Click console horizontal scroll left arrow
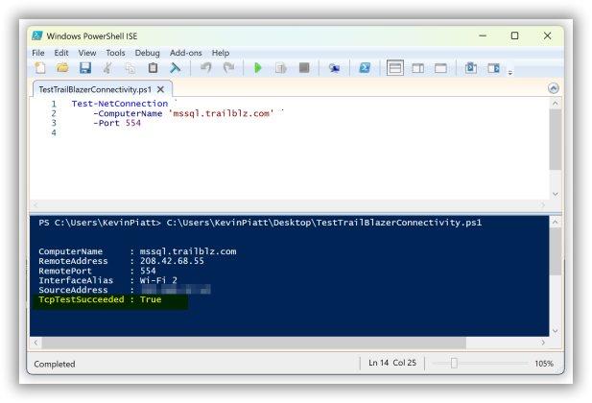This screenshot has height=403, width=592. (36, 343)
